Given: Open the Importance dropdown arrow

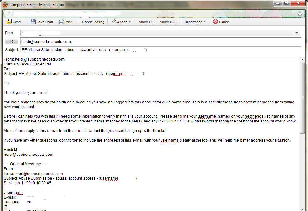Looking at the screenshot, I should tap(205, 21).
